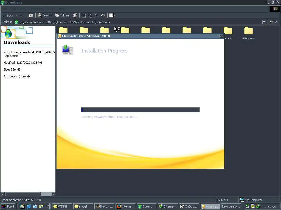Switch to the Firefox-icon Interne… taskbar window
Screen dimensions: 281x210
click(x=126, y=206)
